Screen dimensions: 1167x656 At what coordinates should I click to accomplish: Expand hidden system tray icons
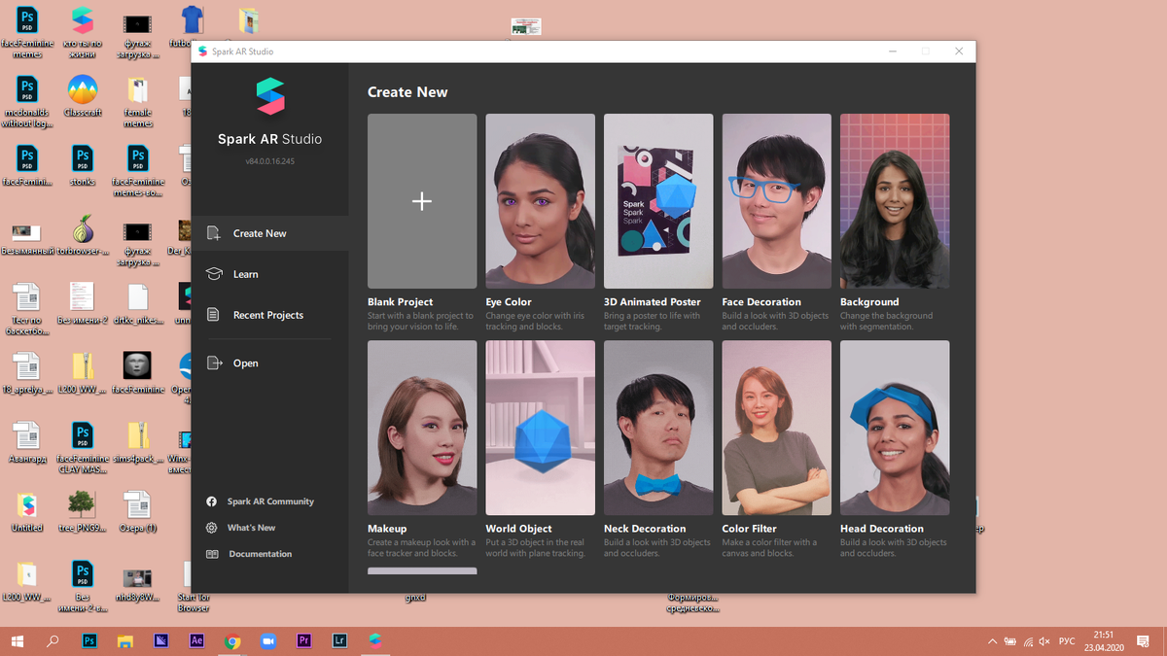[x=992, y=641]
